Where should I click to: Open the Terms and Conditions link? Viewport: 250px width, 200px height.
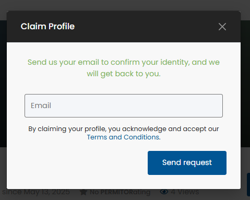tap(123, 137)
